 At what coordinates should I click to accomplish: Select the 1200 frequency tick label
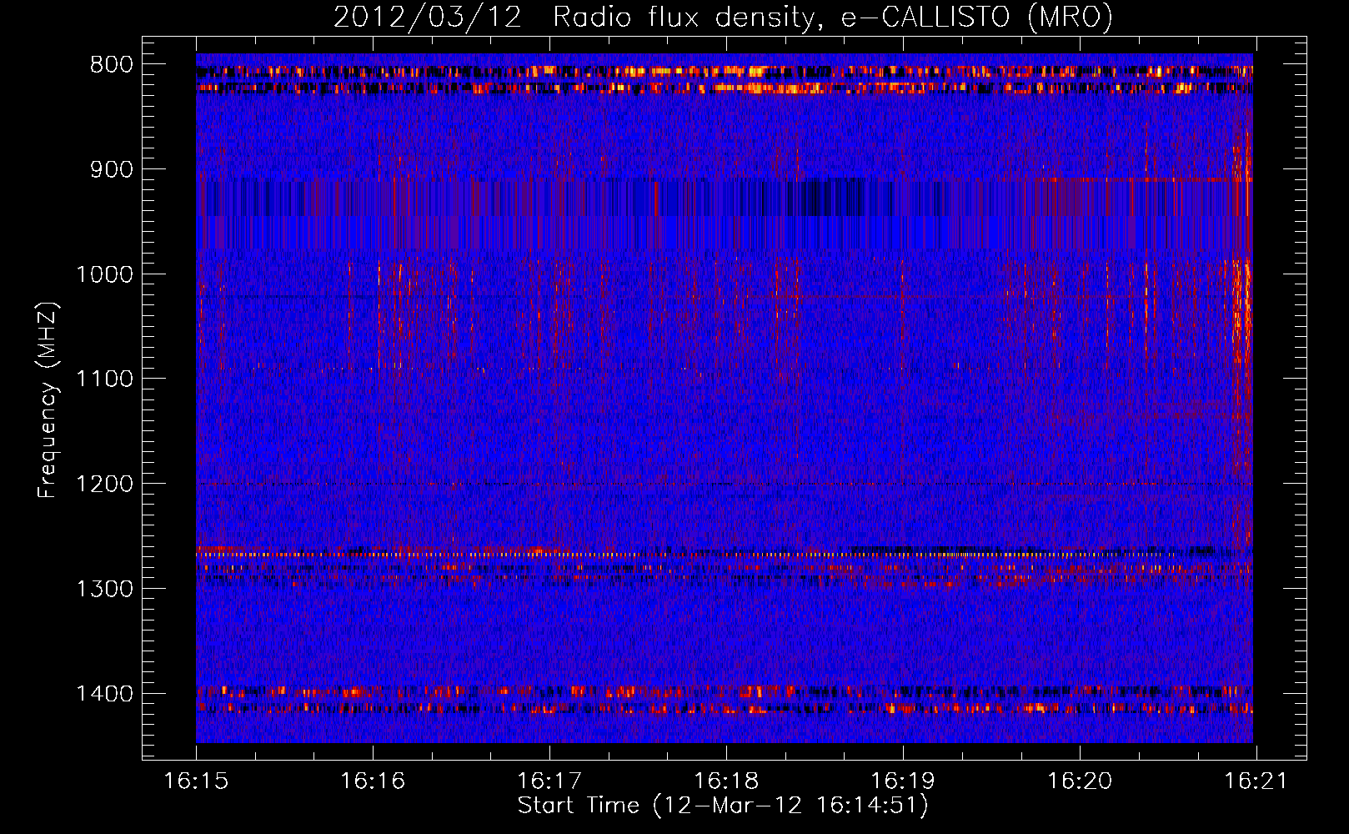(104, 484)
